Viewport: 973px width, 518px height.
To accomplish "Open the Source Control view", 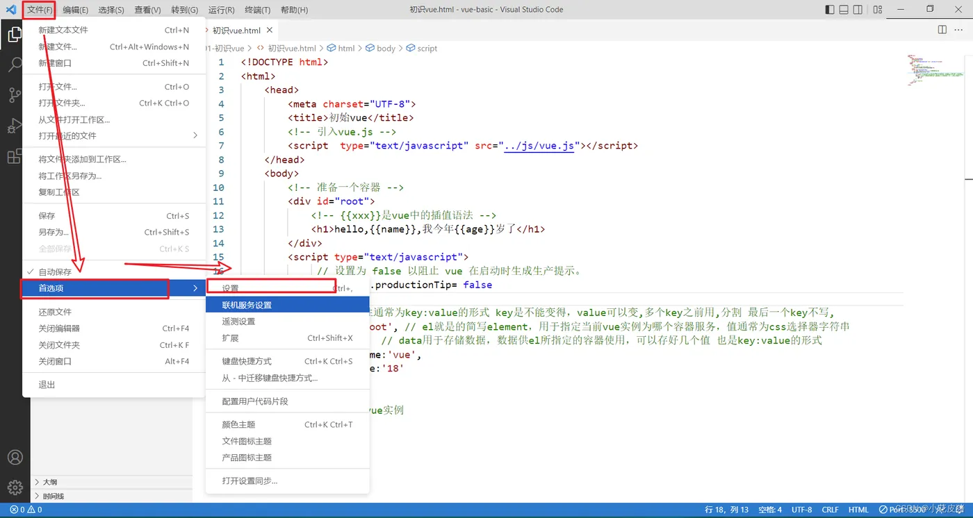I will point(15,96).
